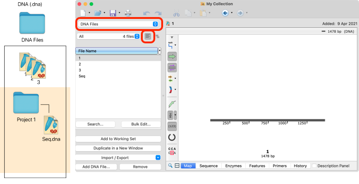The image size is (359, 184).
Task: Click the magnifying glass search icon
Action: tap(170, 166)
